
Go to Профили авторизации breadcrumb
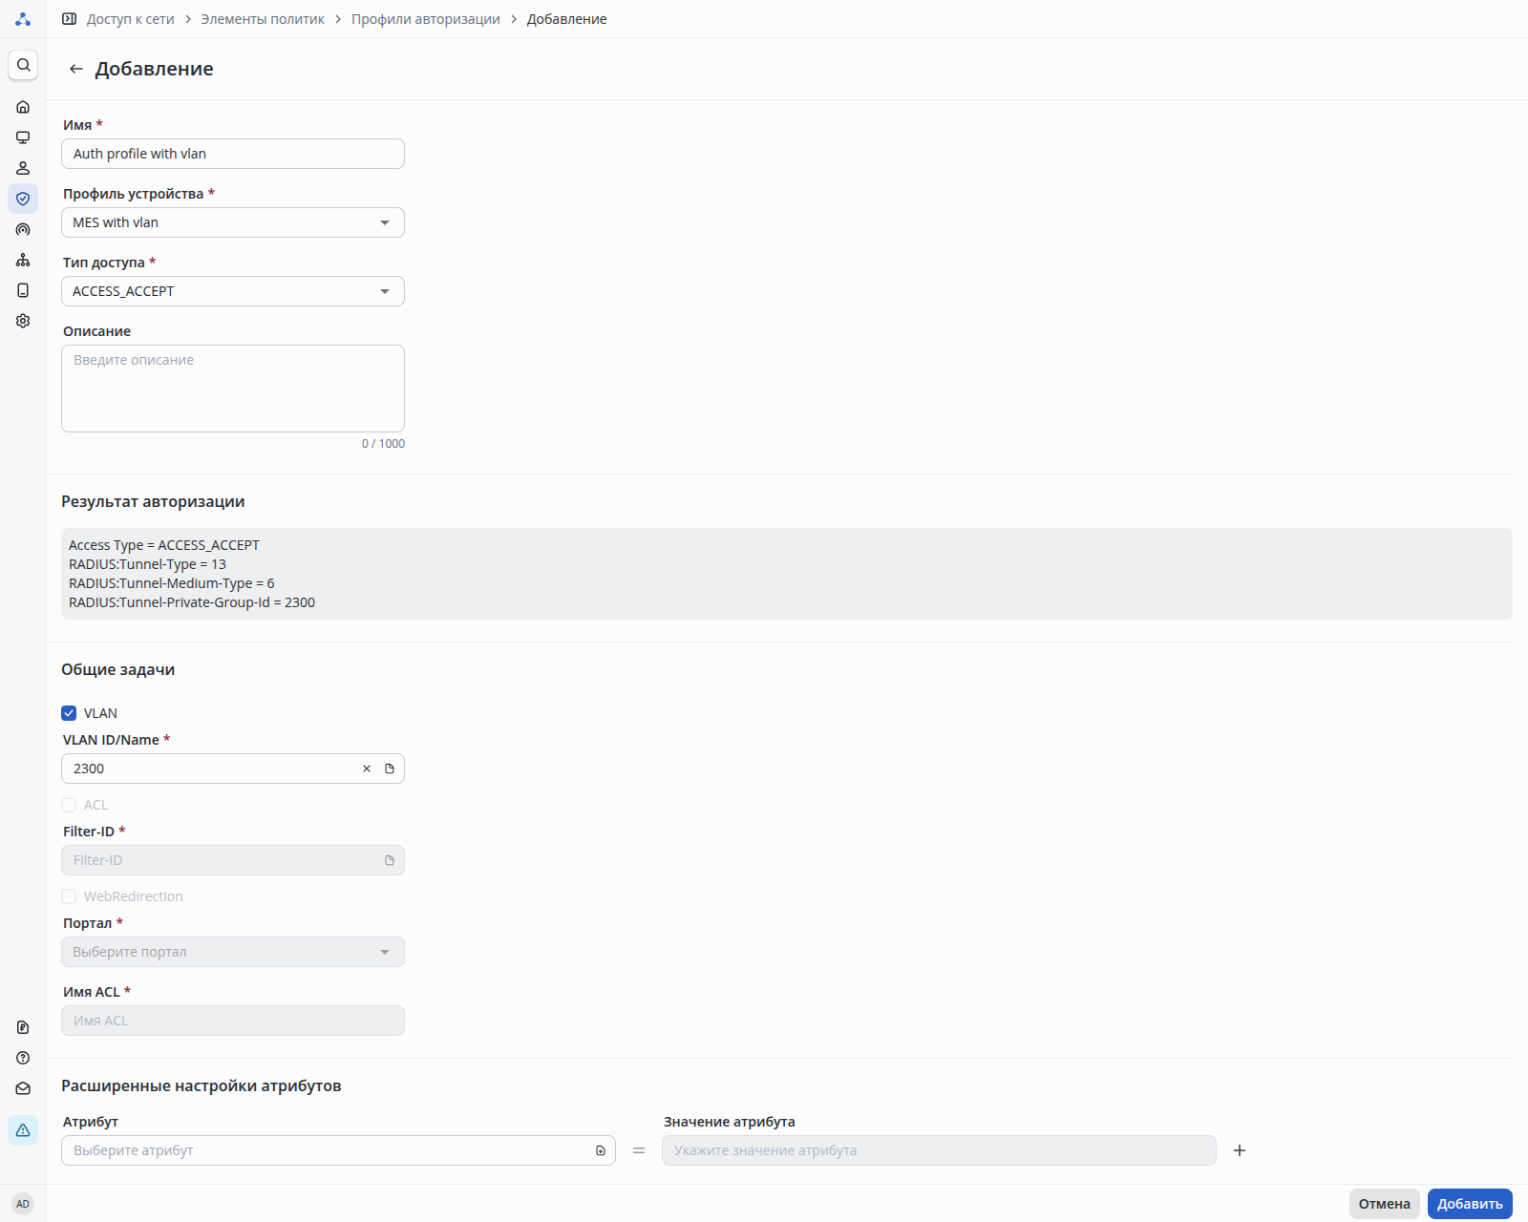coord(425,19)
